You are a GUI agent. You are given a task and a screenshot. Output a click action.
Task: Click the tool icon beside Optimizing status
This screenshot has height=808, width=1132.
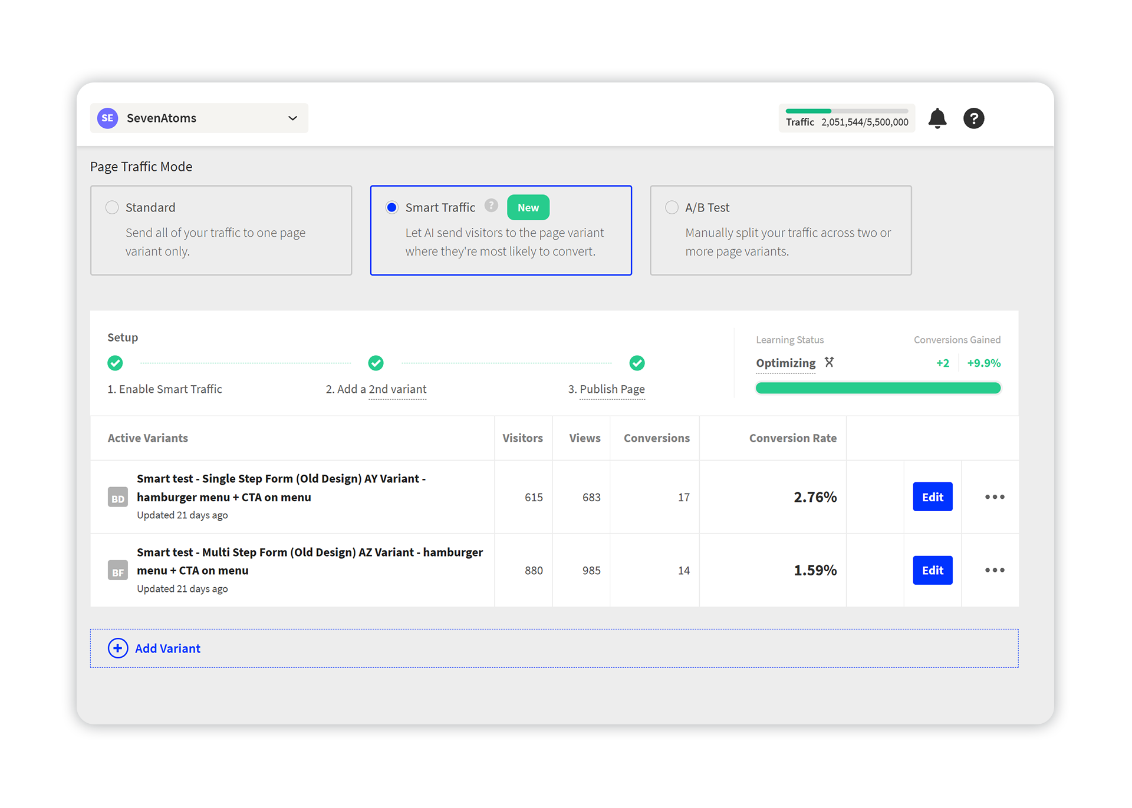[829, 362]
